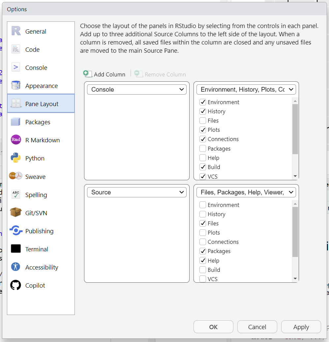
Task: Click the bottom-right pane scrollbar thumb
Action: 295,232
